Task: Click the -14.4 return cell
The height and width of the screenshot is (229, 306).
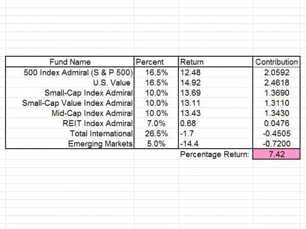Action: pos(190,144)
